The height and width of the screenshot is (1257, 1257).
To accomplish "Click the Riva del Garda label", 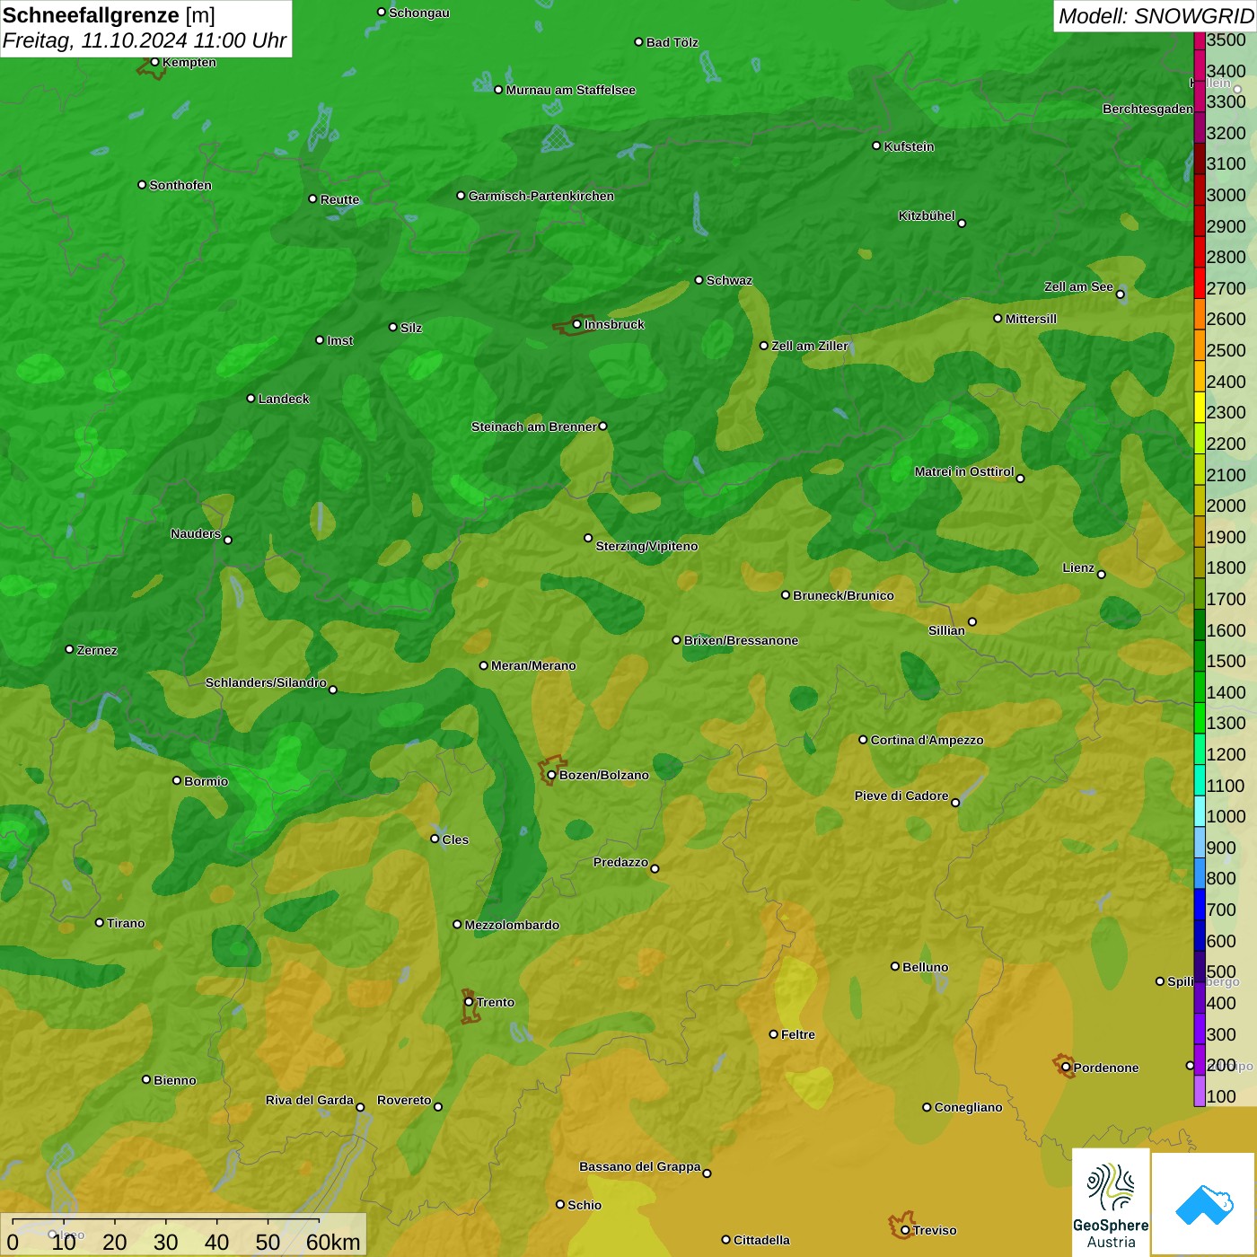I will pyautogui.click(x=309, y=1100).
